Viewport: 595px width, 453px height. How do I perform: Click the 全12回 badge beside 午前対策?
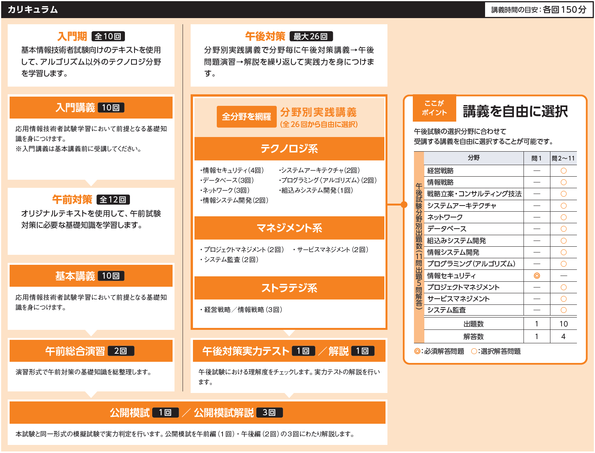point(113,200)
